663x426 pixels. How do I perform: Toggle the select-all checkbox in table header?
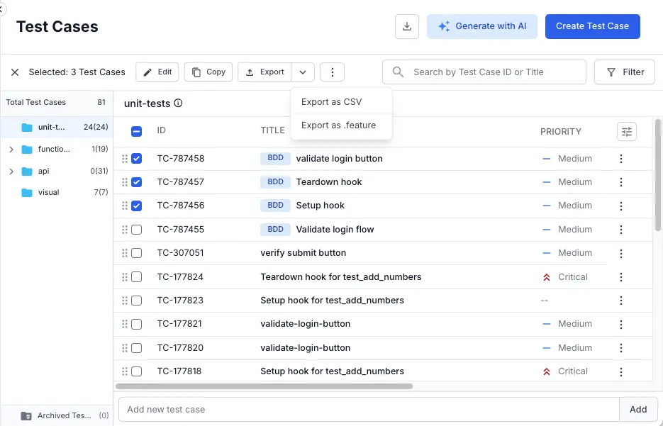137,131
